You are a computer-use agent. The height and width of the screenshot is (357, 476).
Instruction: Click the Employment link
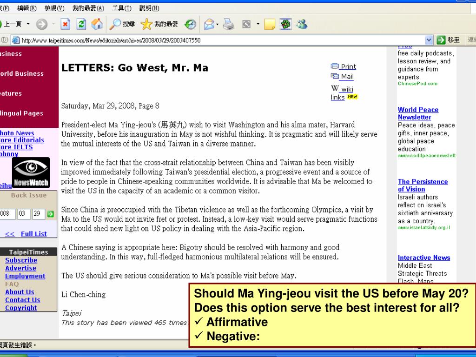tap(25, 276)
